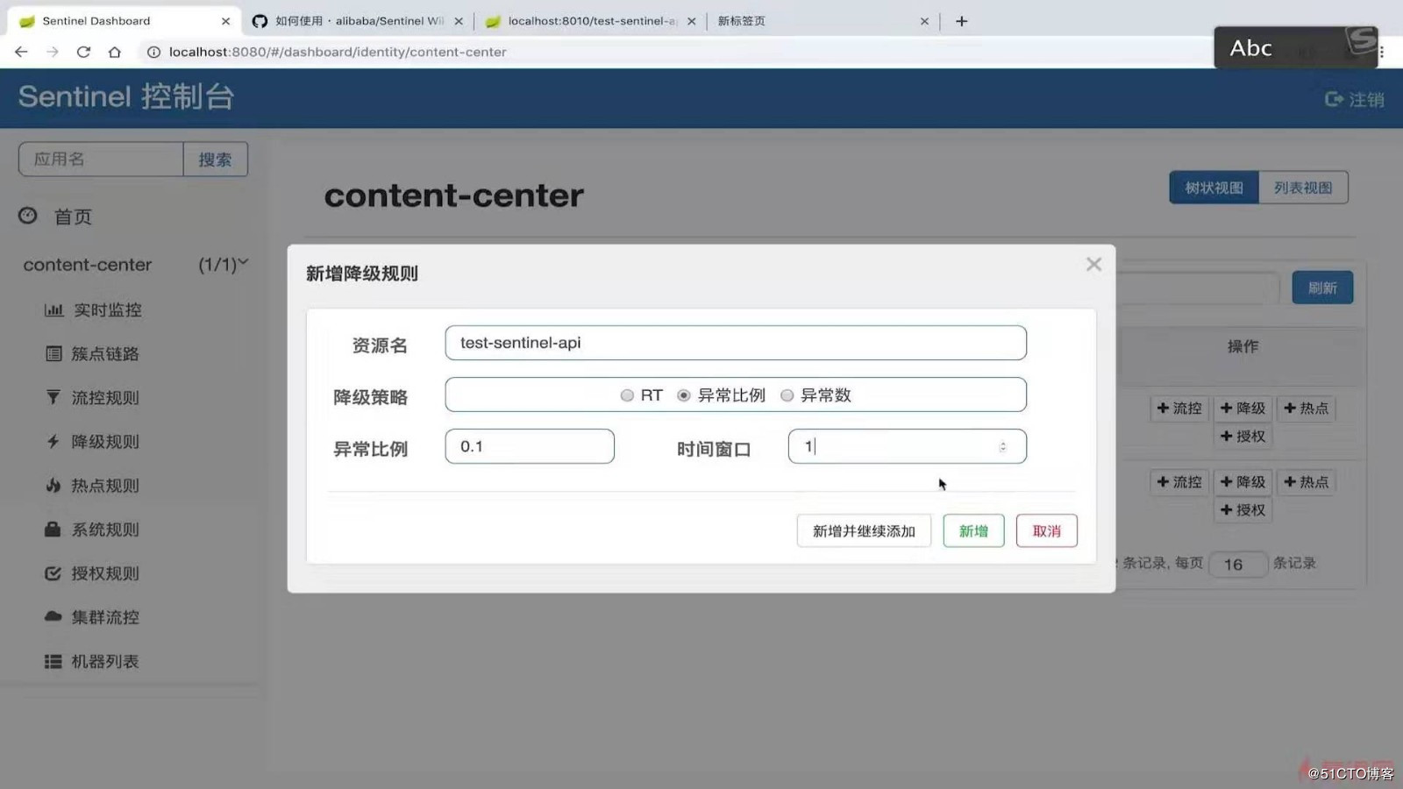The image size is (1403, 789).
Task: Click the 操作 column header
Action: click(1243, 346)
